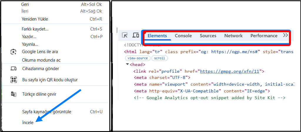Select the inspect element picker icon
The height and width of the screenshot is (132, 301).
(x=125, y=35)
